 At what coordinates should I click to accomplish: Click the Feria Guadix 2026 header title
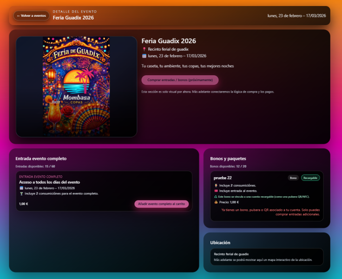[73, 18]
